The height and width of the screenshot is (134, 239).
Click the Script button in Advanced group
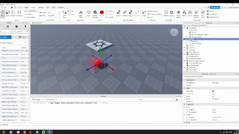[x=210, y=11]
